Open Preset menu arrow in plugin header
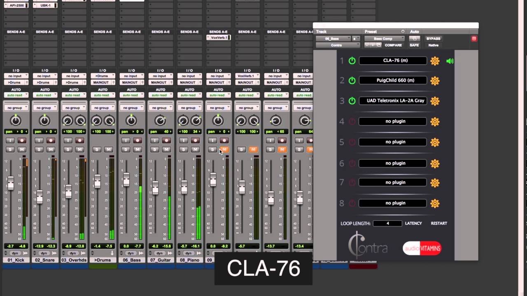This screenshot has height=296, width=527. pos(403,32)
